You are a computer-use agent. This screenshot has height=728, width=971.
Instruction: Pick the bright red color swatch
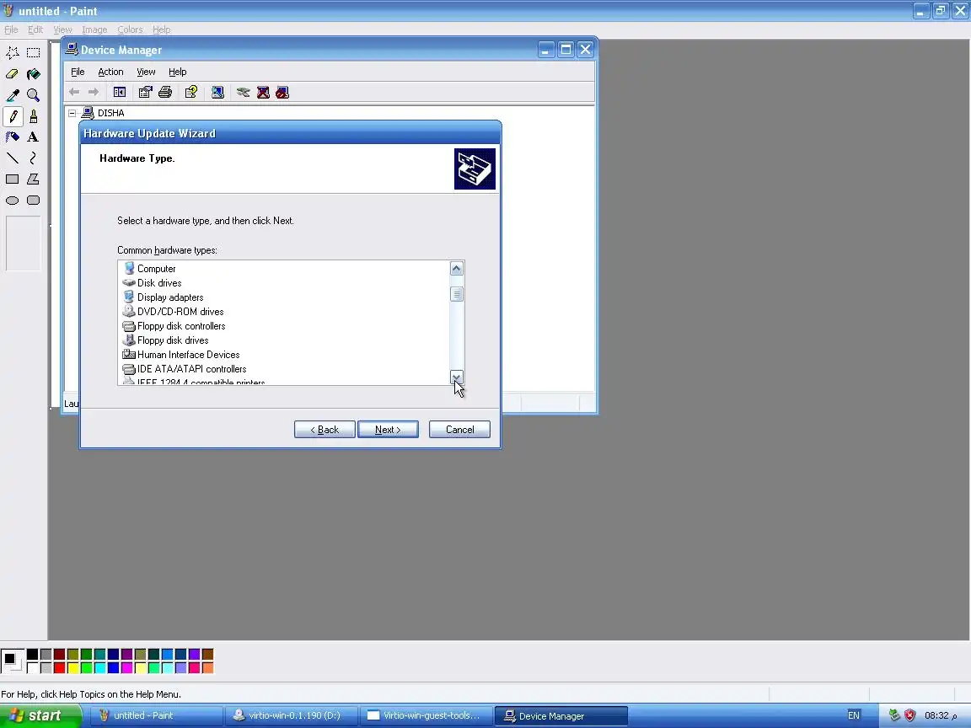[60, 667]
